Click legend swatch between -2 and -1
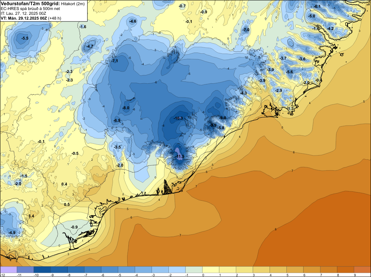Screen dimensions: 371x277 point(177,270)
